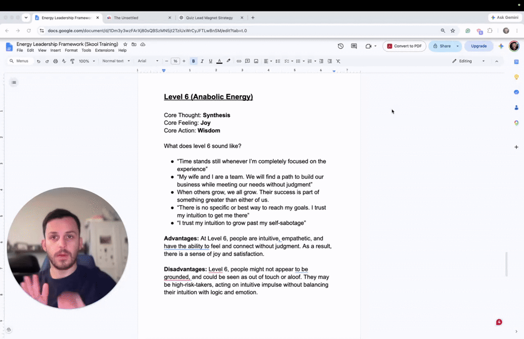Image resolution: width=524 pixels, height=339 pixels.
Task: Toggle italic formatting button
Action: (x=202, y=61)
